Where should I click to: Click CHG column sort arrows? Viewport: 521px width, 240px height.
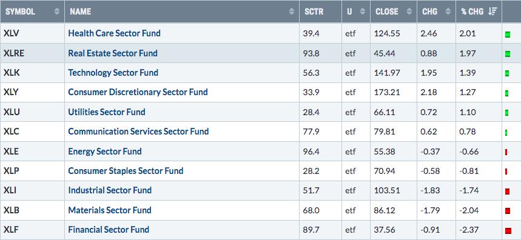click(x=448, y=12)
